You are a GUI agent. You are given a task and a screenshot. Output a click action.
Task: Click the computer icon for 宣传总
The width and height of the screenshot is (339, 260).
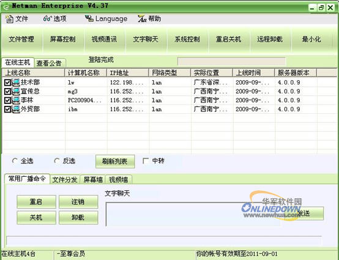pyautogui.click(x=16, y=91)
